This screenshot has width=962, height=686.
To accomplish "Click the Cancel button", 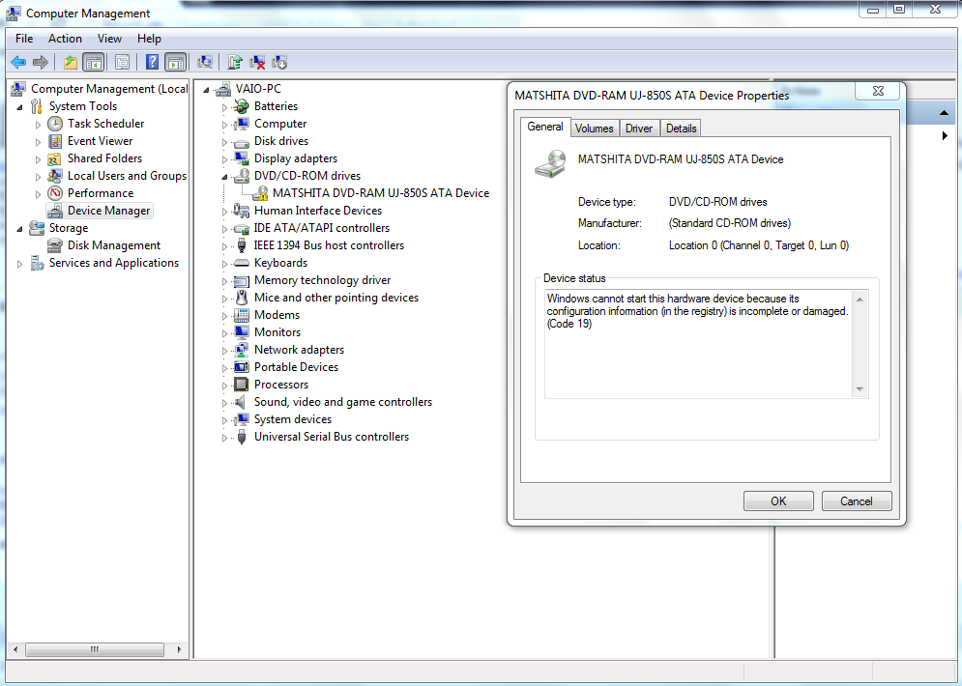I will click(856, 501).
